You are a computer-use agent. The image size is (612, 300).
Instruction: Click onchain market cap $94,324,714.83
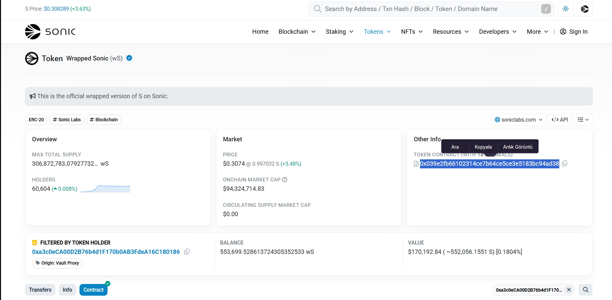(x=244, y=189)
